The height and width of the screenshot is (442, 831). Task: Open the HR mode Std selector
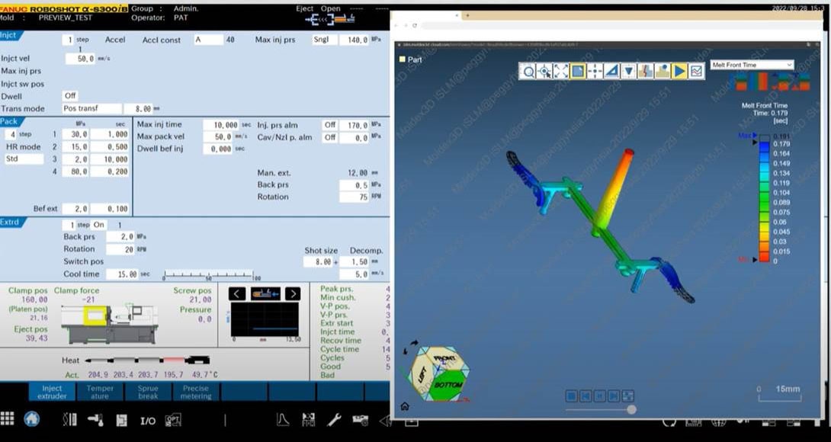coord(23,159)
